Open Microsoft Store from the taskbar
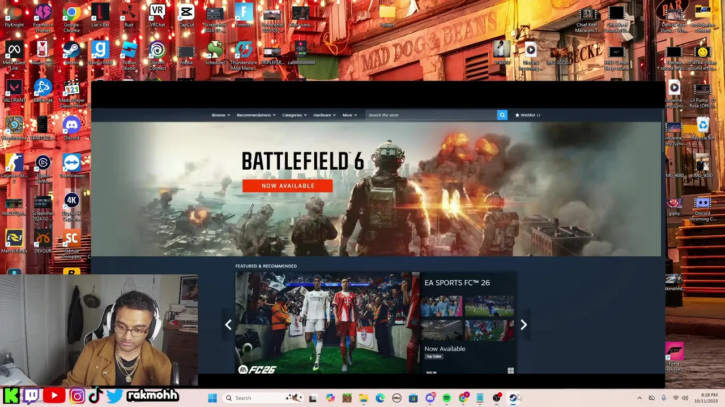The height and width of the screenshot is (407, 725). (x=413, y=398)
